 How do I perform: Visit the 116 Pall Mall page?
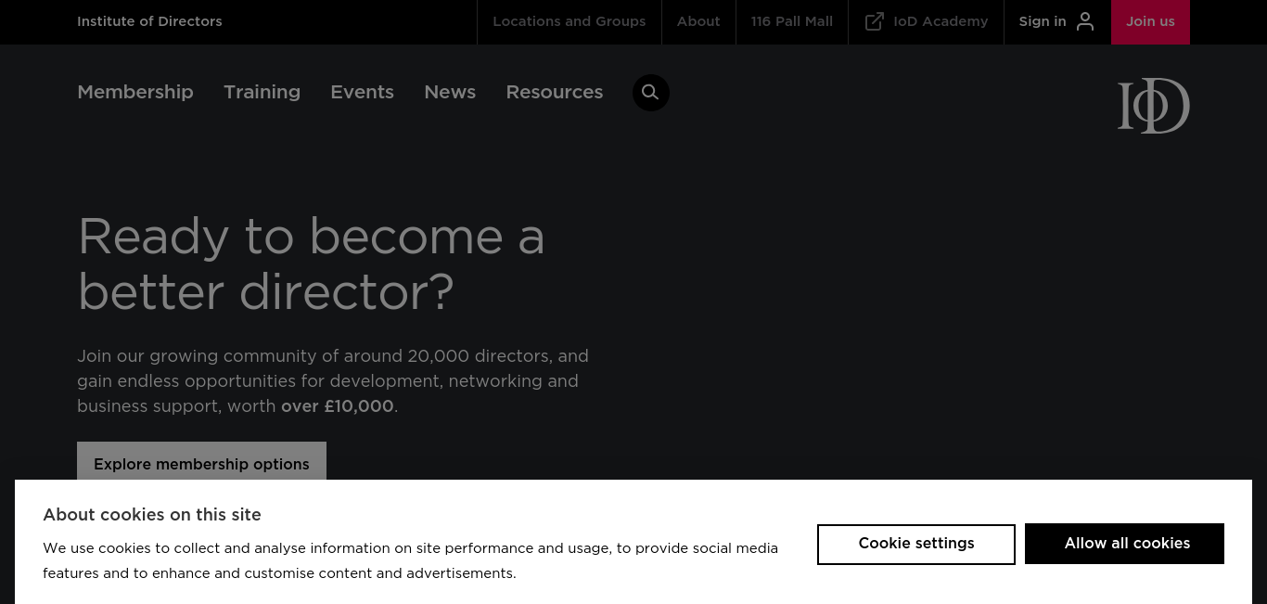pyautogui.click(x=792, y=21)
